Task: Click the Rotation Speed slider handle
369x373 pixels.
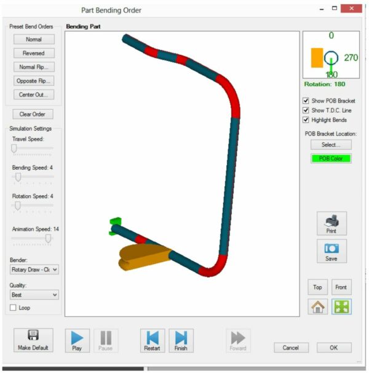Action: [18, 206]
